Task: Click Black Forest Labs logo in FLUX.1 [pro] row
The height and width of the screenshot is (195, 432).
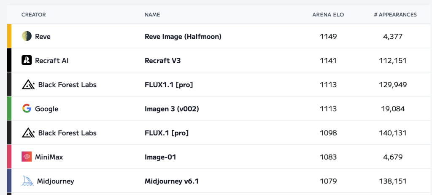Action: pyautogui.click(x=28, y=133)
